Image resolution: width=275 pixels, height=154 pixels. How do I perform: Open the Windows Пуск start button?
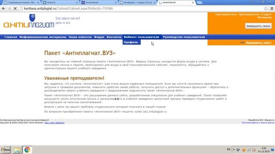tap(6, 150)
